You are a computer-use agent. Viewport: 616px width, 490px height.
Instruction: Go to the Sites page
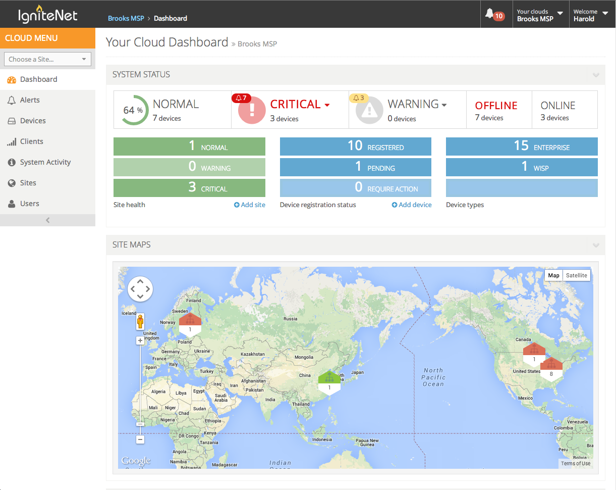pos(27,183)
